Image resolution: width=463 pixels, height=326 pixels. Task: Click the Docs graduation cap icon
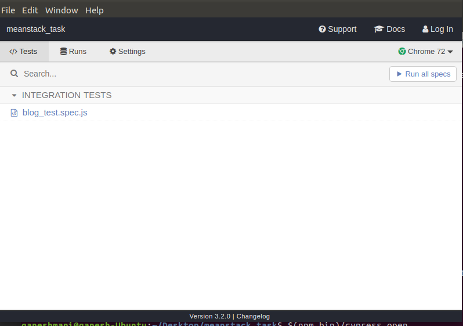click(x=379, y=29)
